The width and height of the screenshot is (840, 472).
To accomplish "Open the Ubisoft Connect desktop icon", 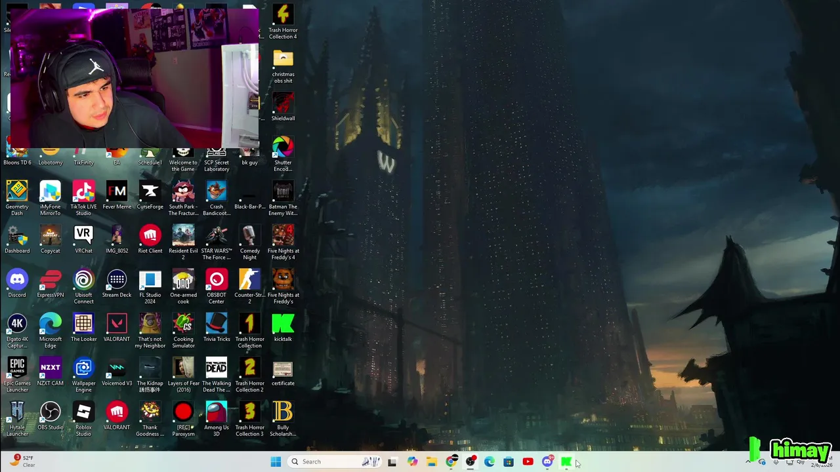I will pyautogui.click(x=83, y=286).
